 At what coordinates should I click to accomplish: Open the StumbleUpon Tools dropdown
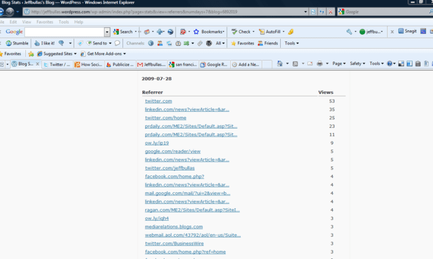click(x=291, y=43)
